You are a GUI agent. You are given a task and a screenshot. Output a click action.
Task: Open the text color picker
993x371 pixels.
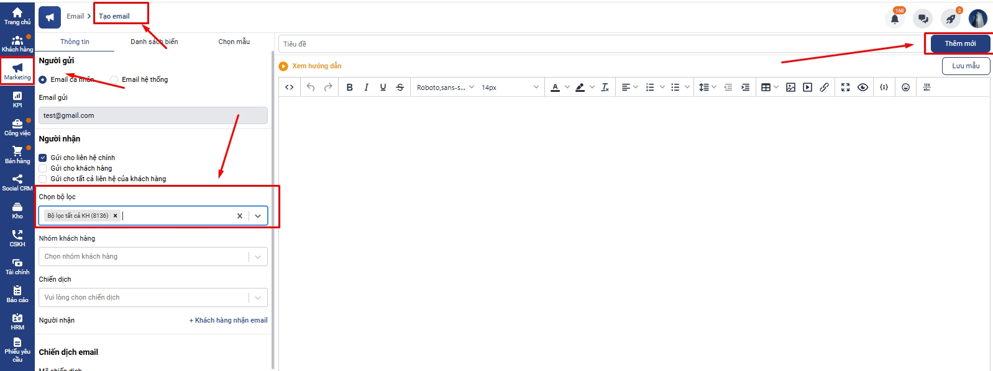(556, 87)
